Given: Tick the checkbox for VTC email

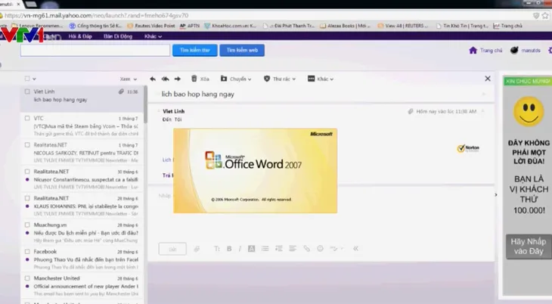Looking at the screenshot, I should 27,118.
